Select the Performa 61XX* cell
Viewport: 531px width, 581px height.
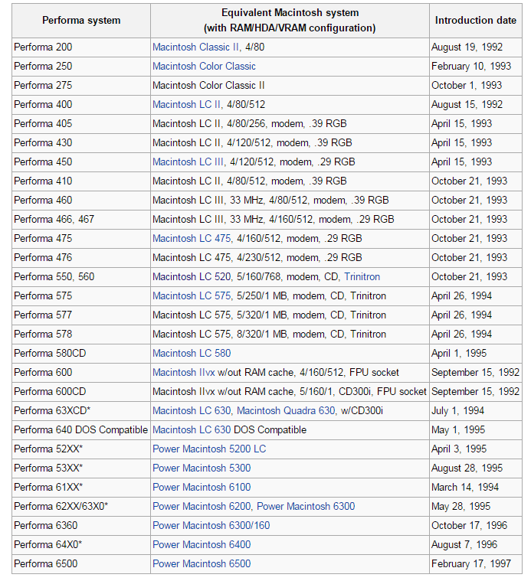click(x=81, y=488)
